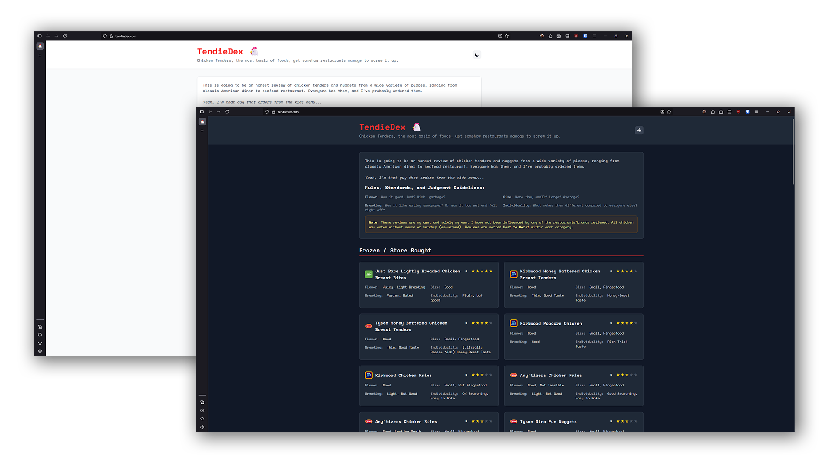Click the profile avatar icon in the toolbar
Image resolution: width=836 pixels, height=470 pixels.
704,111
